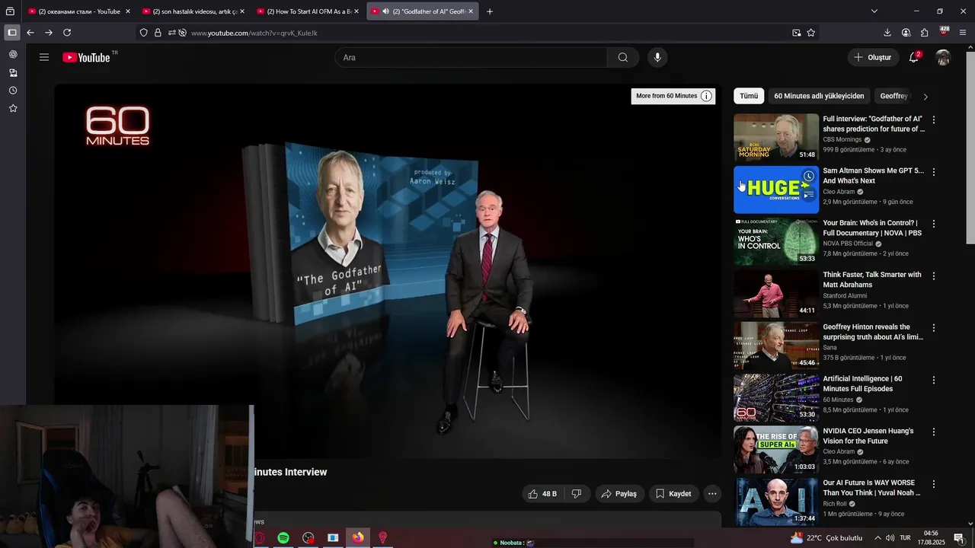Select the Geoffrey filter chip
This screenshot has width=975, height=548.
click(893, 96)
